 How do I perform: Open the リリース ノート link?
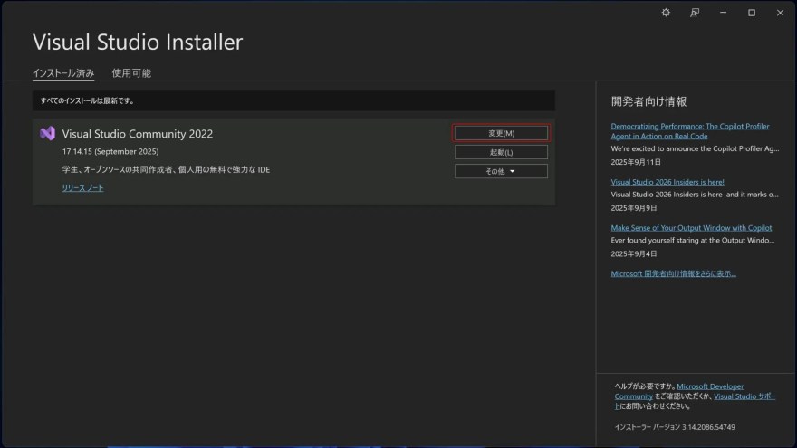point(82,188)
